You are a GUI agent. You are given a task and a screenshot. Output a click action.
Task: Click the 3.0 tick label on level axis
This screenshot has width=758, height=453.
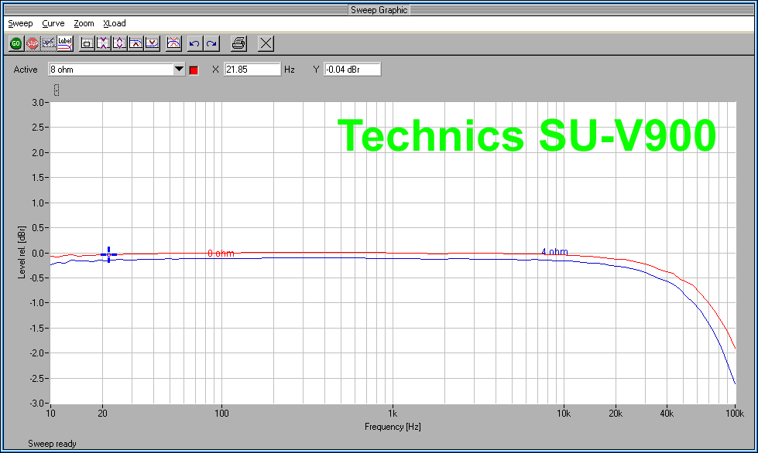pyautogui.click(x=38, y=102)
